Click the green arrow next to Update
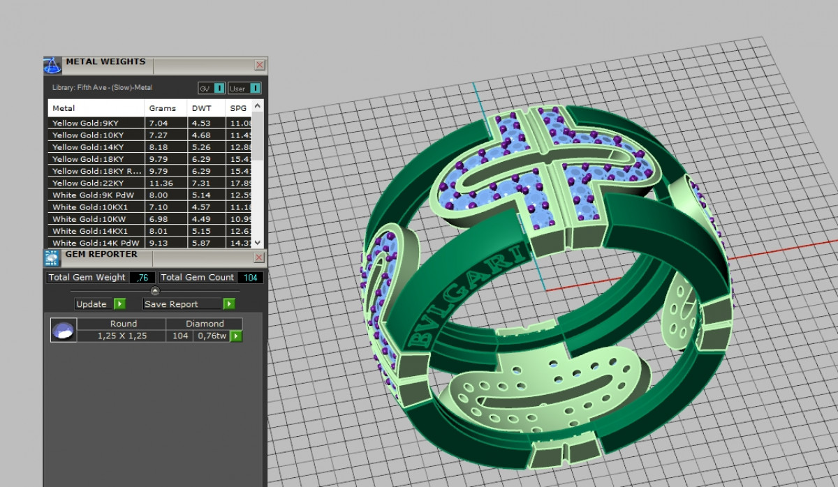 point(119,304)
